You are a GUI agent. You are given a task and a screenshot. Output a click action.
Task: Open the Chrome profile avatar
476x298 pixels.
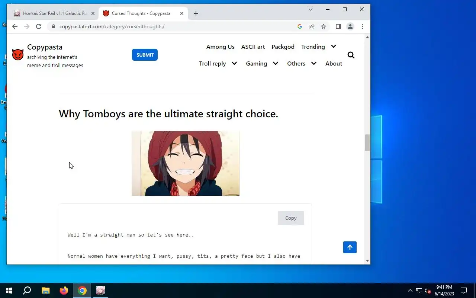click(x=350, y=26)
